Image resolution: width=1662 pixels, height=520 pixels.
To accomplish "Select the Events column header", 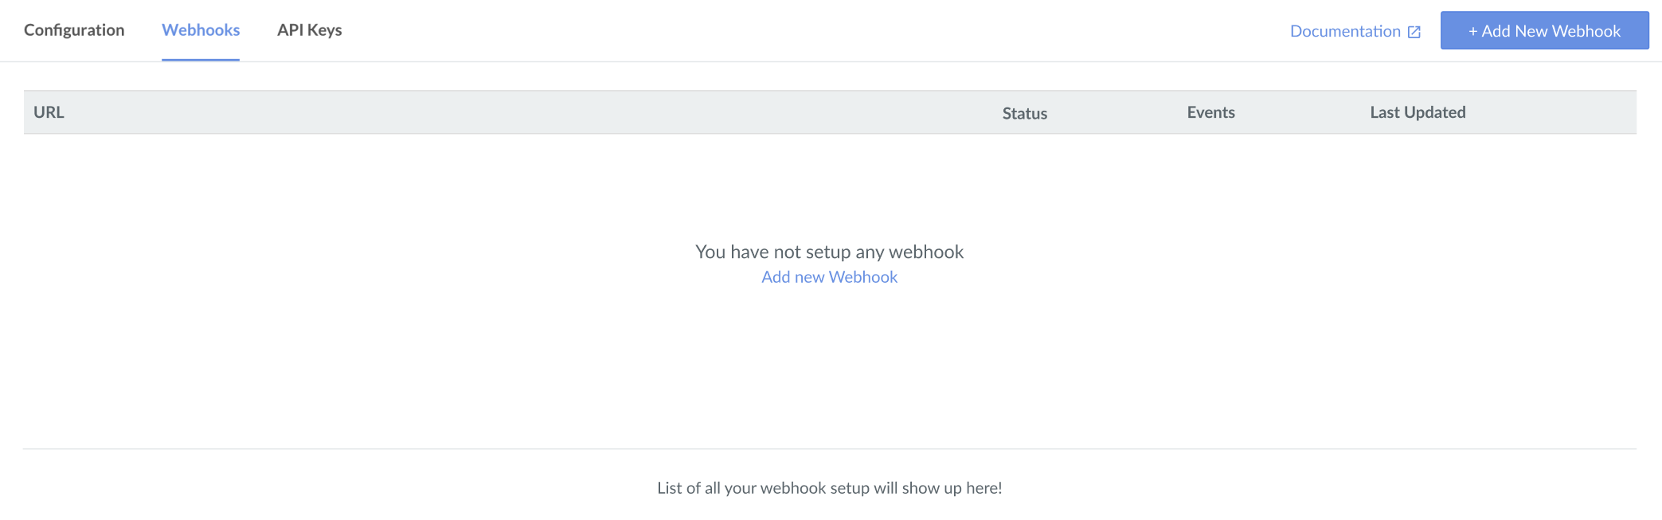I will click(x=1210, y=112).
